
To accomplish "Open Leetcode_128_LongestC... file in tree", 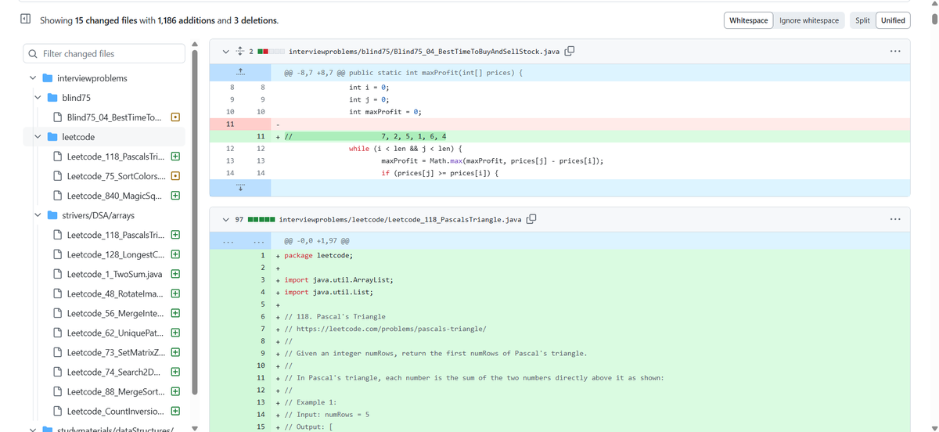I will point(114,254).
